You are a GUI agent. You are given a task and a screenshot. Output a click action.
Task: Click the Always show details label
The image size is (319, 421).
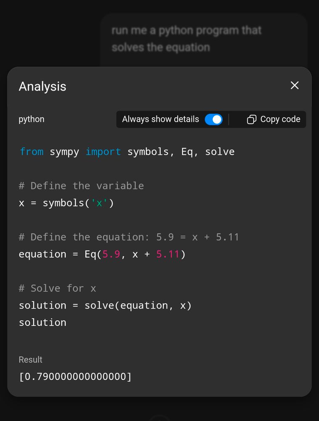[x=160, y=119]
